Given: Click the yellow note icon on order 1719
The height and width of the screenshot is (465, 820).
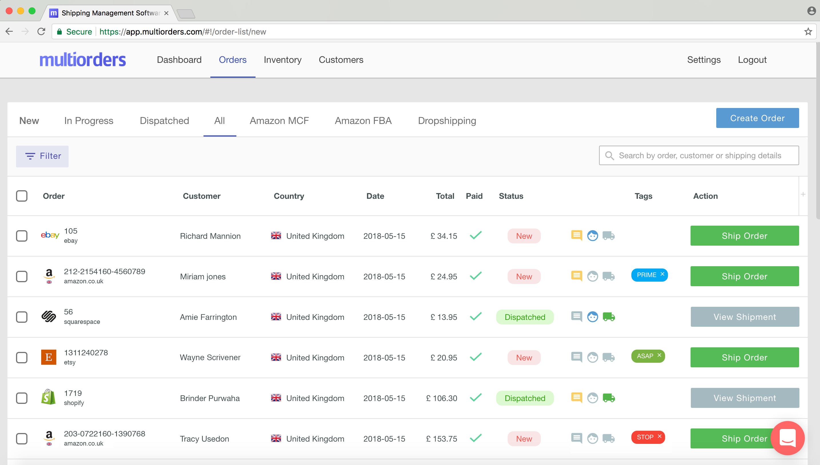Looking at the screenshot, I should (x=576, y=398).
